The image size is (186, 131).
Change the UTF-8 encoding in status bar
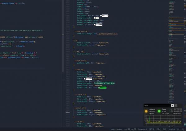pos(152,129)
